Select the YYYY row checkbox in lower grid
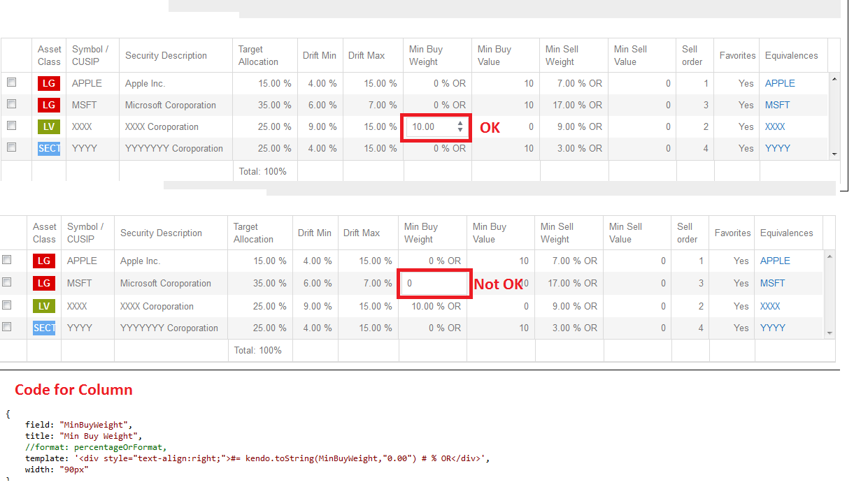This screenshot has height=487, width=854. 6,327
